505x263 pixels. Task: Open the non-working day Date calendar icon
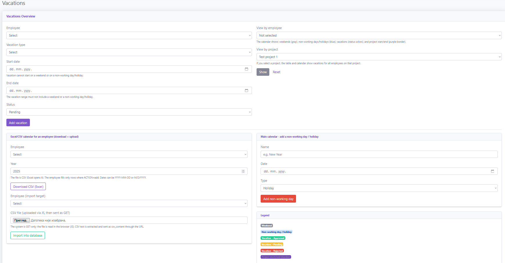pos(492,171)
